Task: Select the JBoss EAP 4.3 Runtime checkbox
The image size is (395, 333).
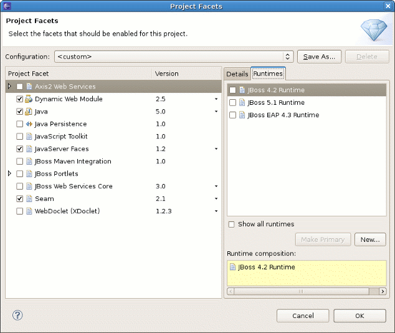Action: (233, 115)
